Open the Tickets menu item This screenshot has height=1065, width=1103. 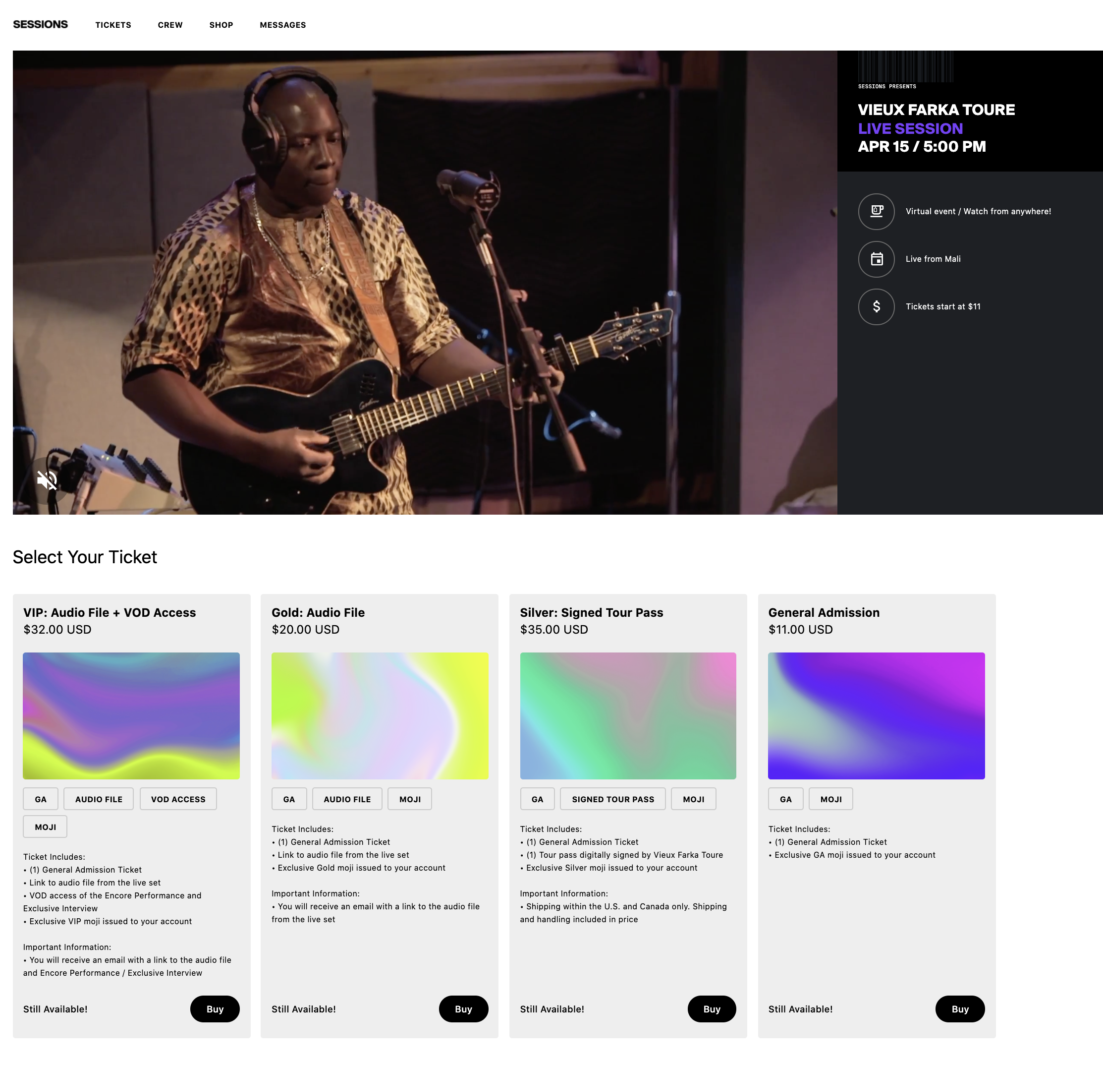point(113,25)
